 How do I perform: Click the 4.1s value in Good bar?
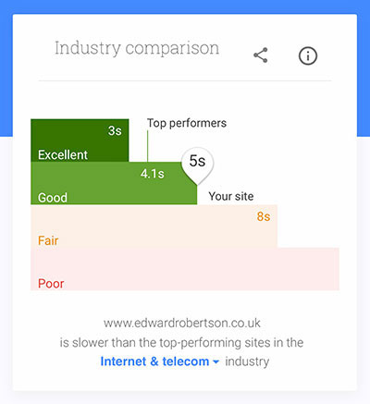click(x=153, y=174)
